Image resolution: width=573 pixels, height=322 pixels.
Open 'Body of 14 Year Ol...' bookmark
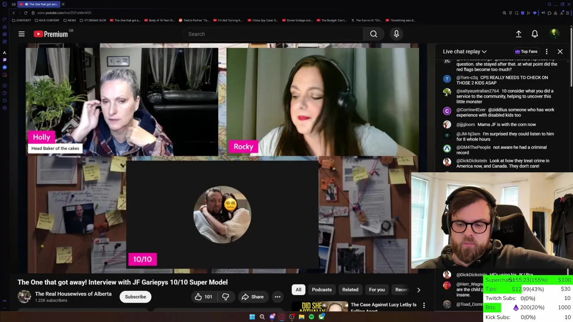click(159, 20)
